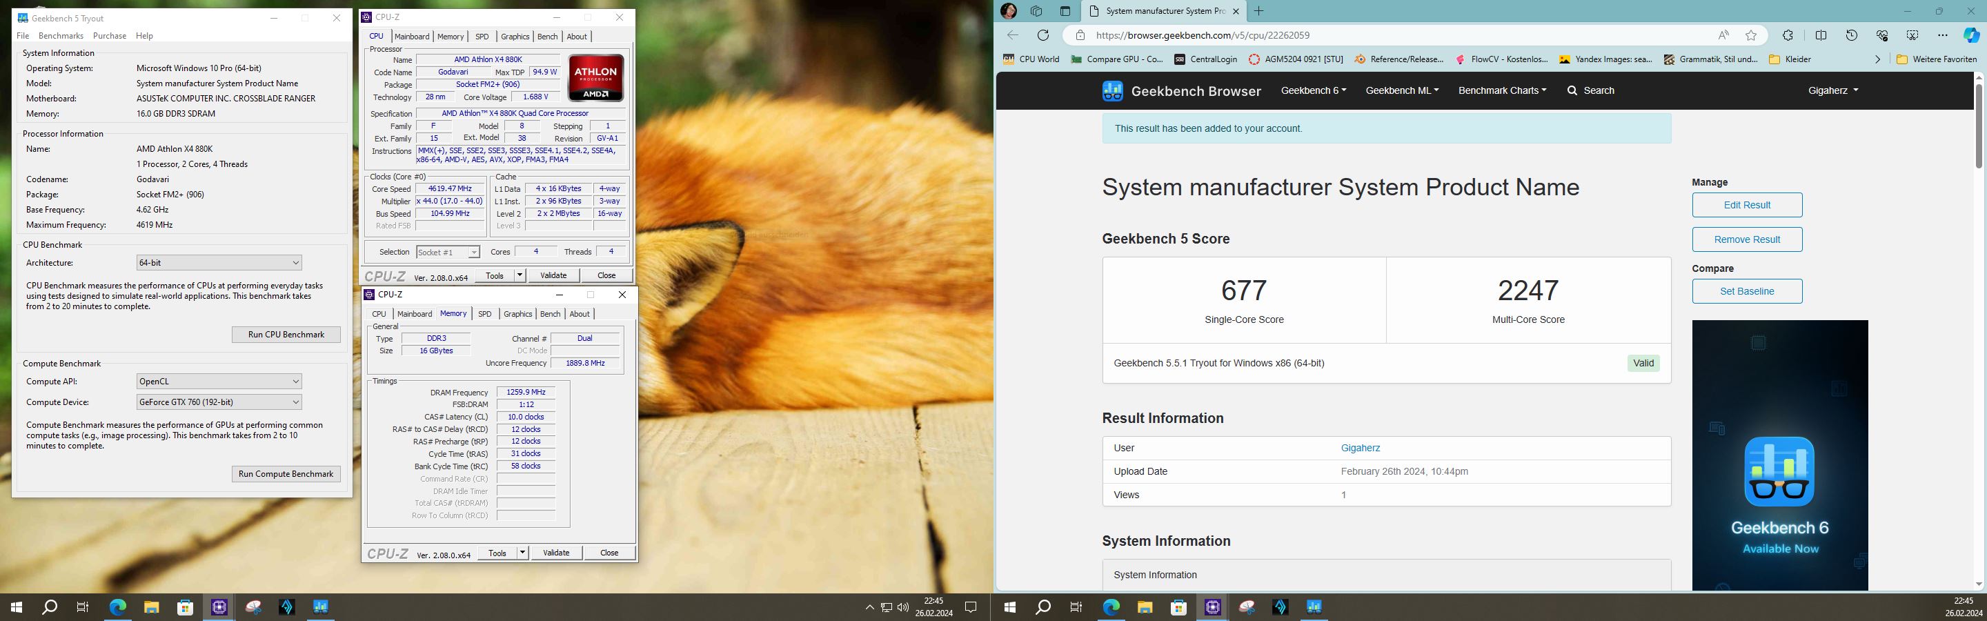Click the Valid badge on the score card
Screen dimensions: 1987x621
1643,362
